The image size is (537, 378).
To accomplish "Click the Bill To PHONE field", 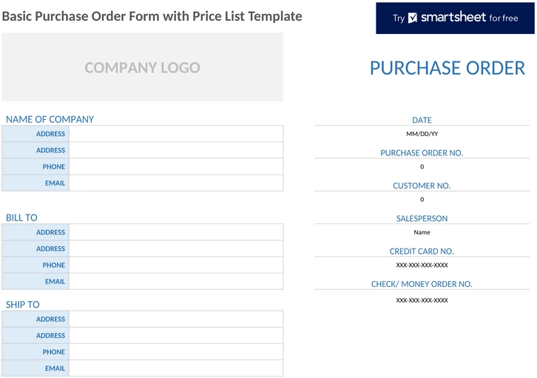I will click(176, 265).
